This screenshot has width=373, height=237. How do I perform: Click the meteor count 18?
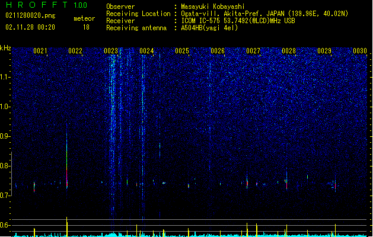click(86, 27)
